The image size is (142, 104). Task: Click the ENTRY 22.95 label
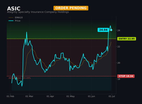tap(127, 39)
